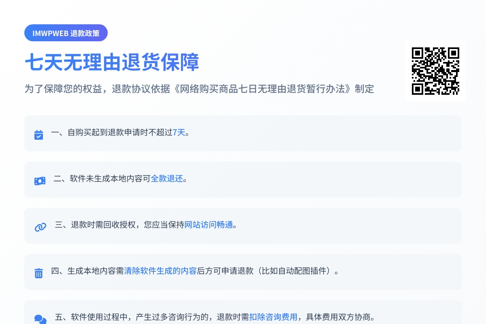Click the text 四、生成本地内容需
Image resolution: width=486 pixels, height=324 pixels.
(87, 271)
